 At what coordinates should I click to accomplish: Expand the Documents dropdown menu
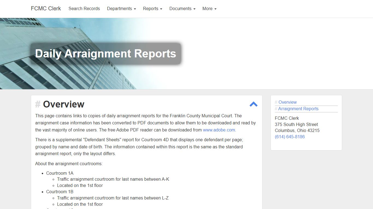click(x=182, y=9)
